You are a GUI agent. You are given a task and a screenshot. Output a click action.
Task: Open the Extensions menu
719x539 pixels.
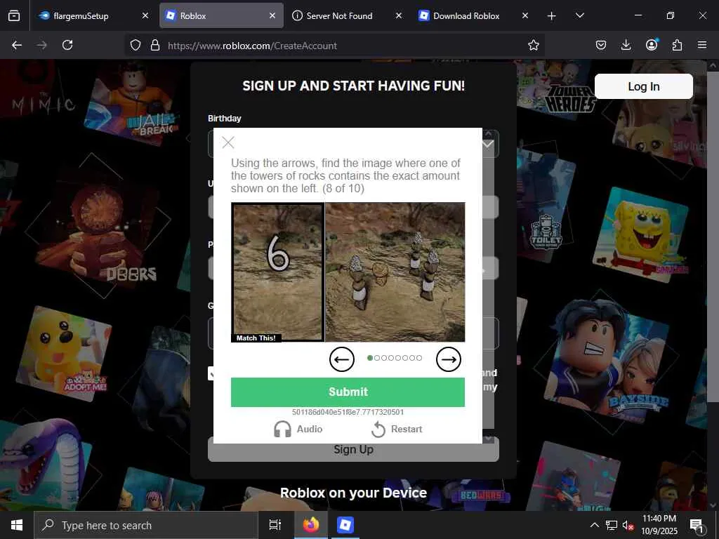tap(677, 45)
